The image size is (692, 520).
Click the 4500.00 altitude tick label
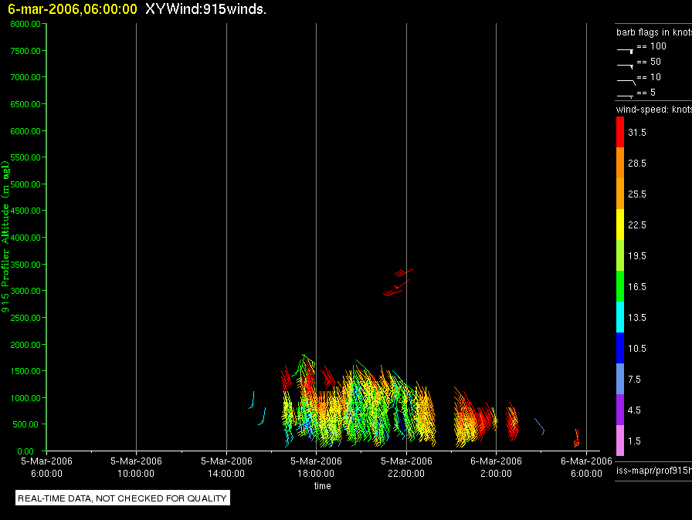pyautogui.click(x=25, y=211)
